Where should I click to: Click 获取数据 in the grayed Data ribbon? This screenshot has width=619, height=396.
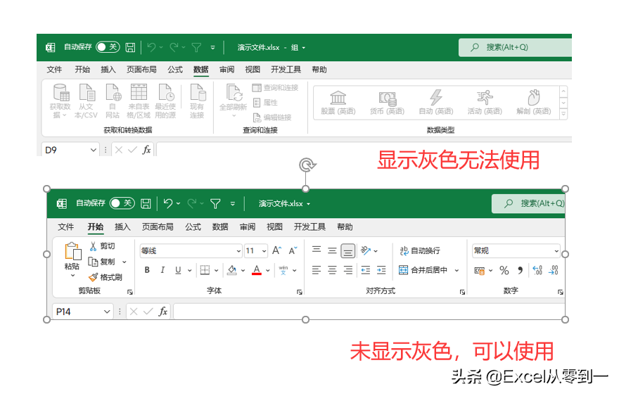pyautogui.click(x=60, y=101)
